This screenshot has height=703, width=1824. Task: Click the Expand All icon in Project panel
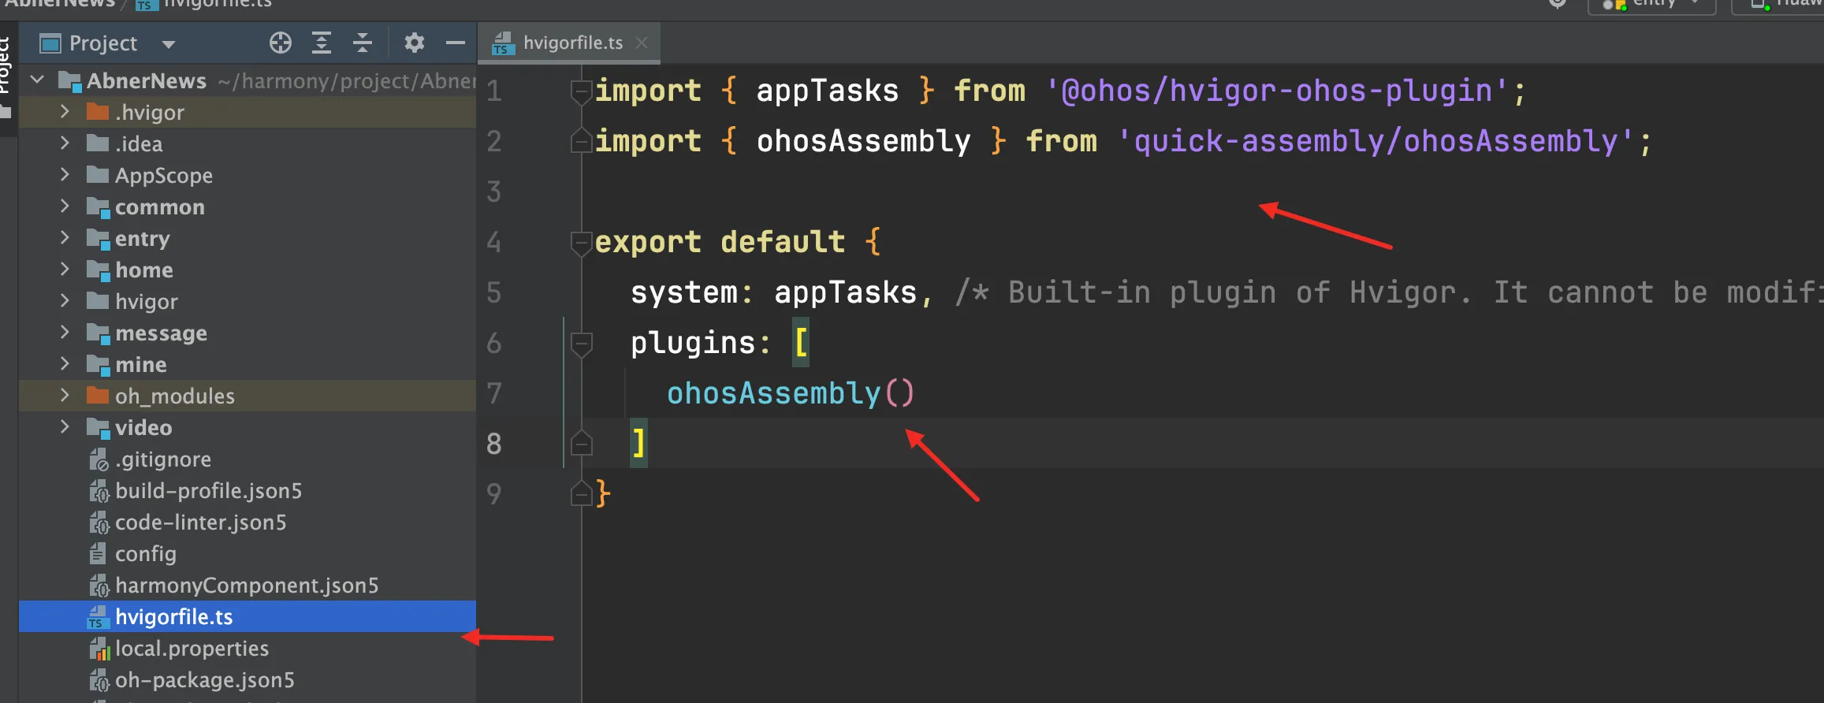322,43
